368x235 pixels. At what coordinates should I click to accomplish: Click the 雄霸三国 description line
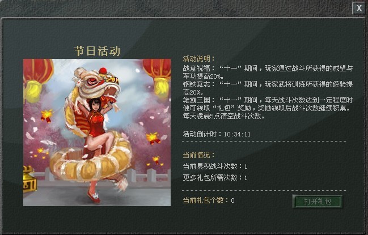[268, 104]
